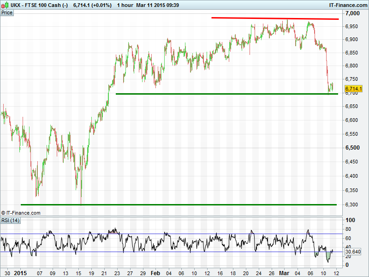Click the 6,800 price axis label
Screen dimensions: 369x277
coord(351,66)
